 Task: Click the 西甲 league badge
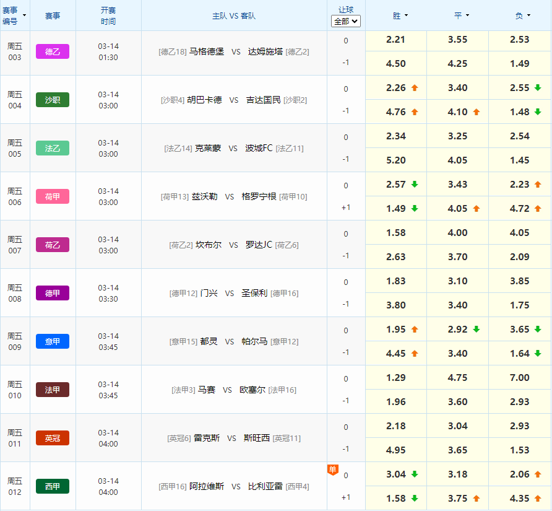tap(52, 486)
